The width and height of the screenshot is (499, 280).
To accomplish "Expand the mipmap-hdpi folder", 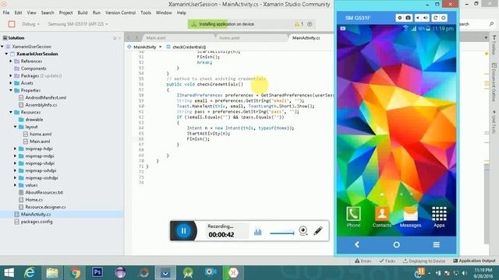I will pos(16,149).
